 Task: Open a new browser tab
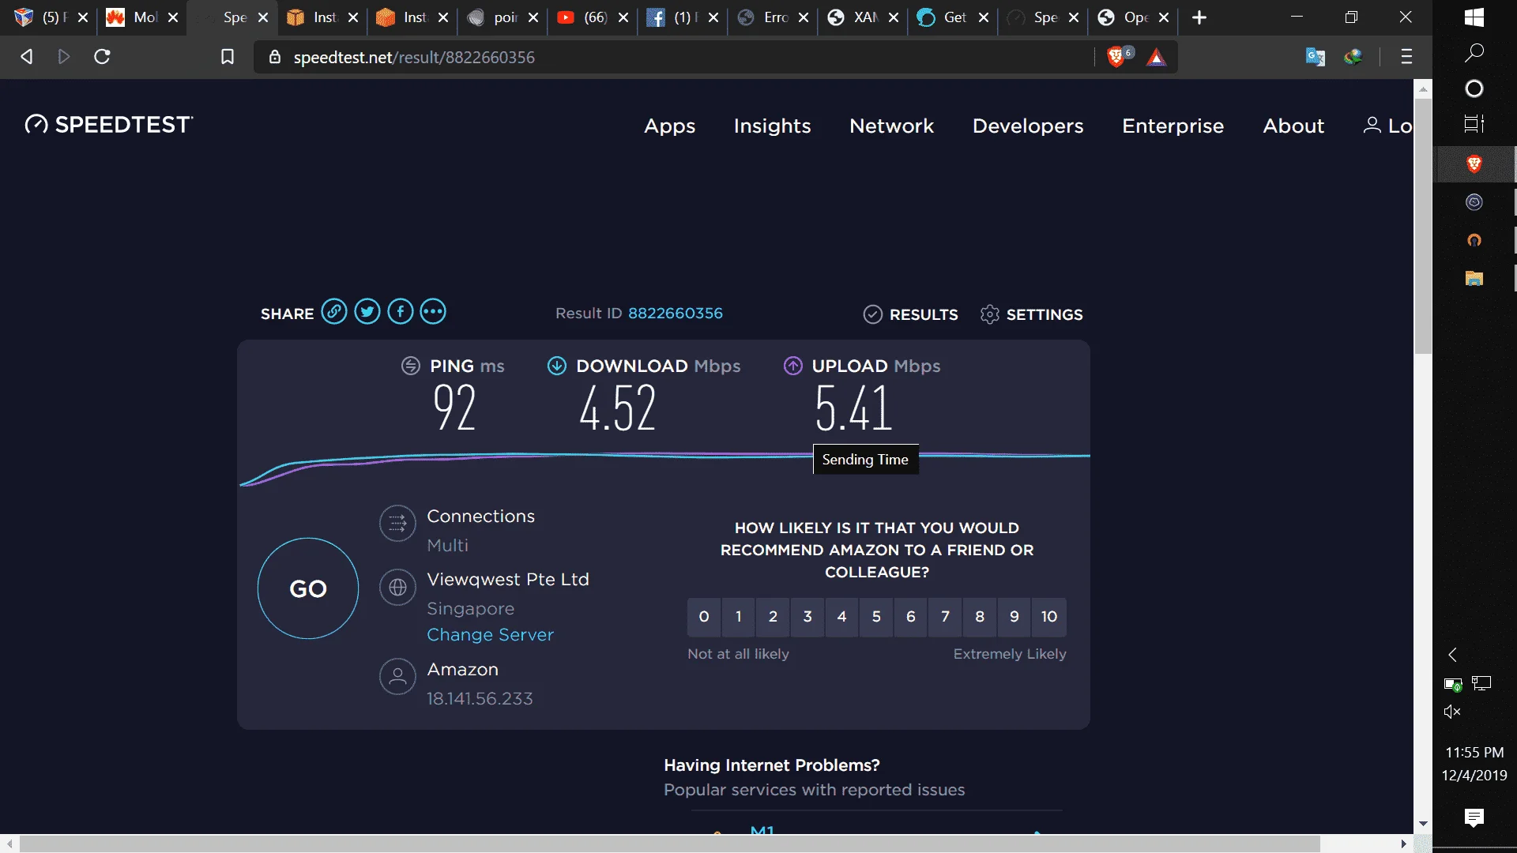click(x=1199, y=17)
